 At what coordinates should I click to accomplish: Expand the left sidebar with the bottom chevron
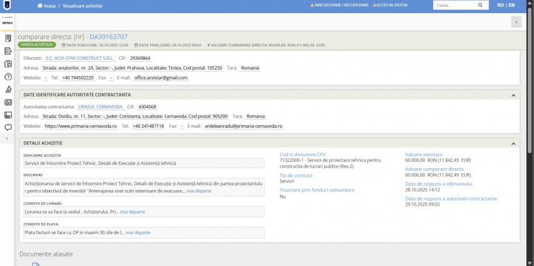[7, 138]
